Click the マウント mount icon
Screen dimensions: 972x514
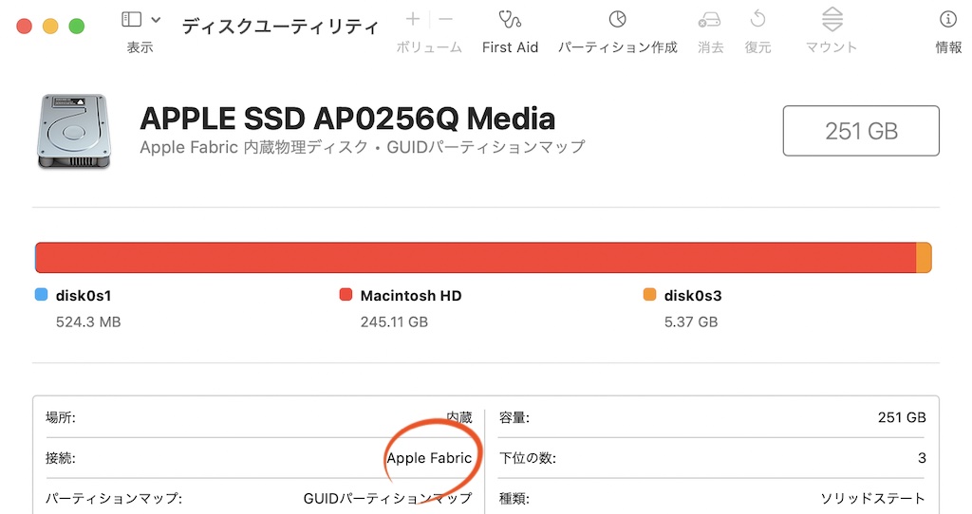coord(832,20)
